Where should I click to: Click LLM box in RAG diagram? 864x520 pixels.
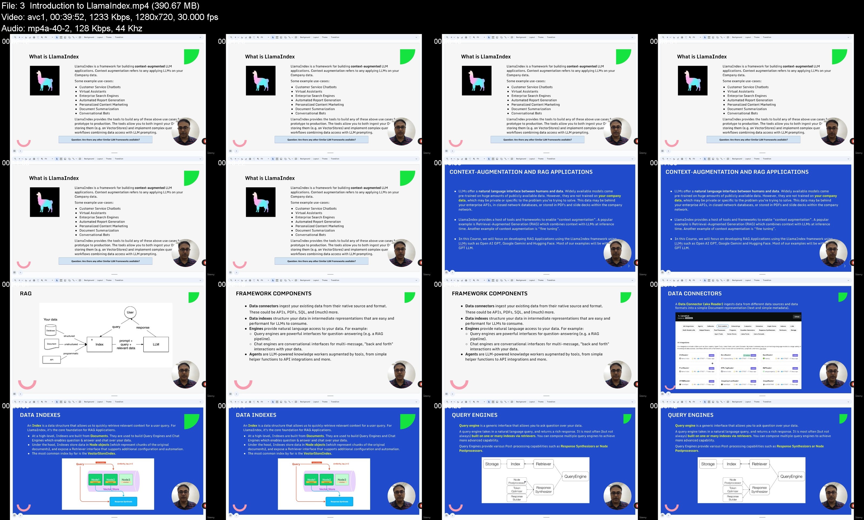[156, 345]
